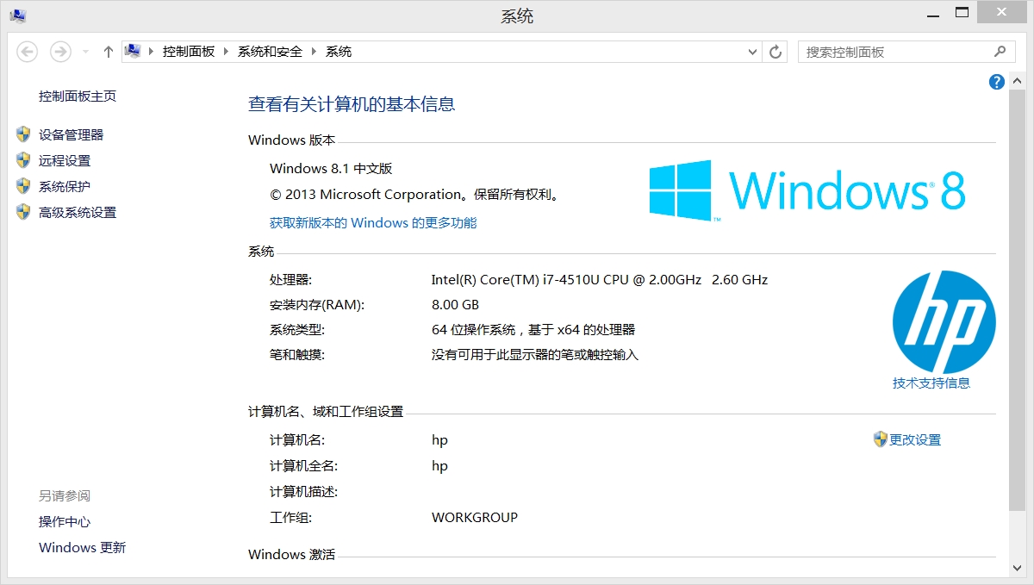The image size is (1034, 585).
Task: Click the 计算机全名 label
Action: coord(303,466)
